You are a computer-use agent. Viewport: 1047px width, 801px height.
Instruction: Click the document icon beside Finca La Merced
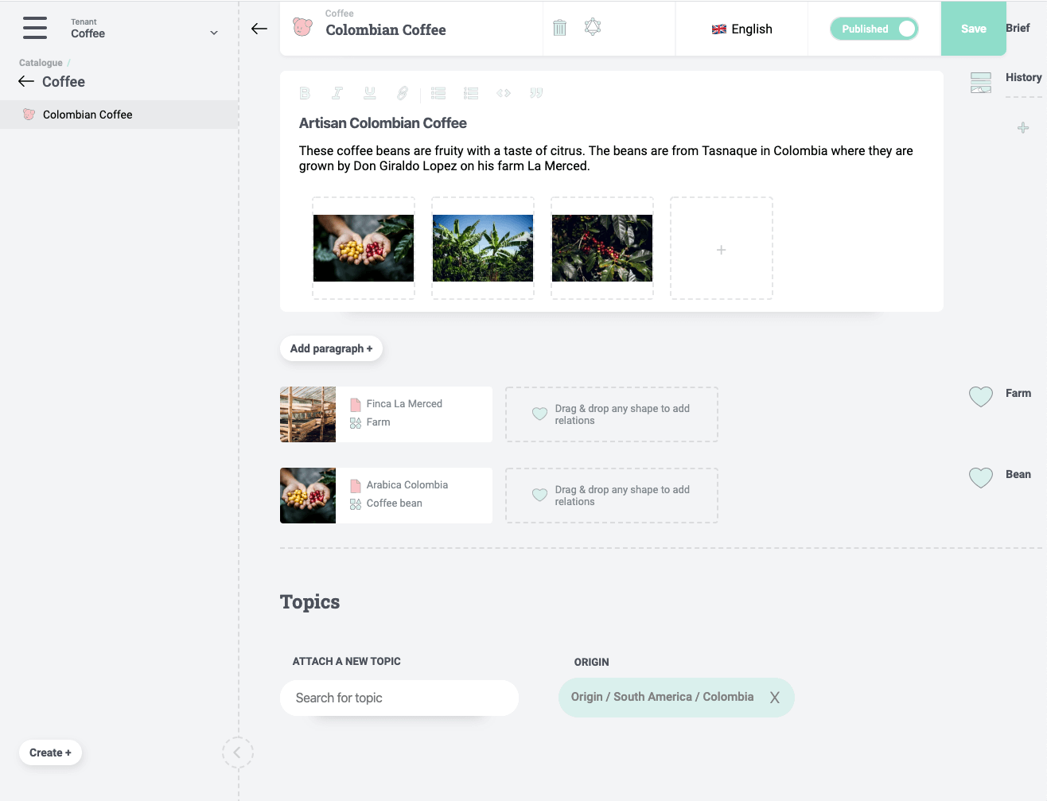[356, 404]
